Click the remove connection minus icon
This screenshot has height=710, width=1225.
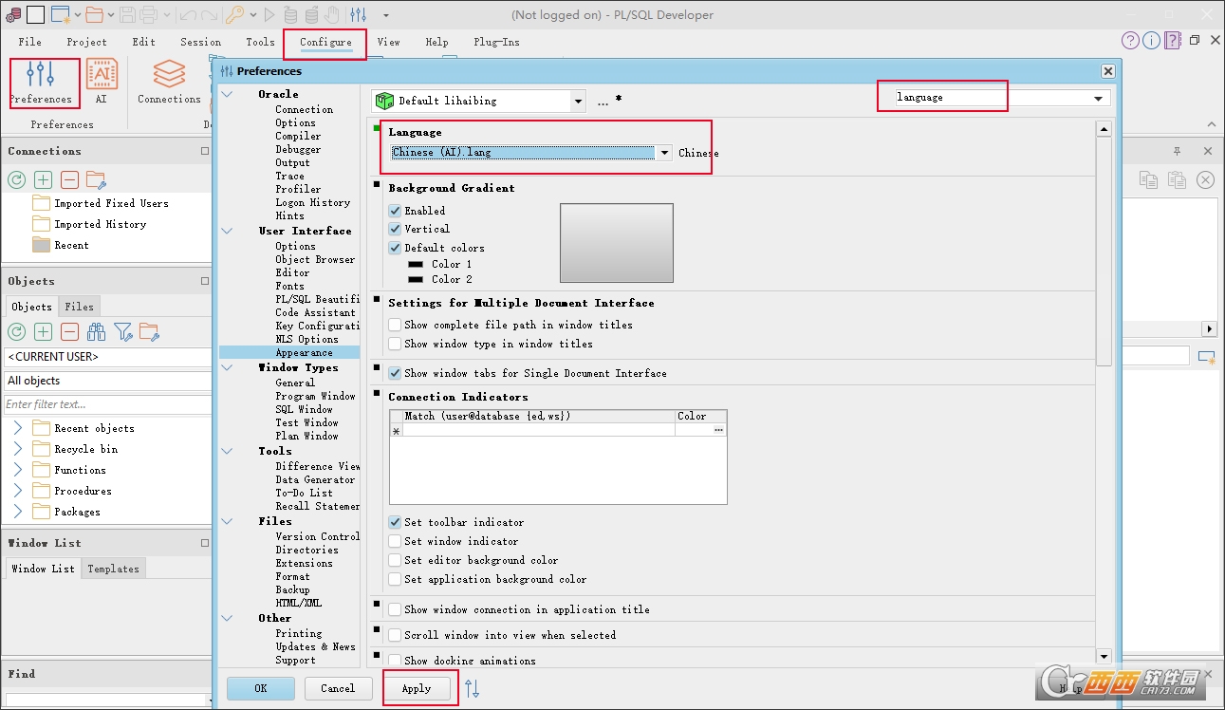[x=69, y=179]
